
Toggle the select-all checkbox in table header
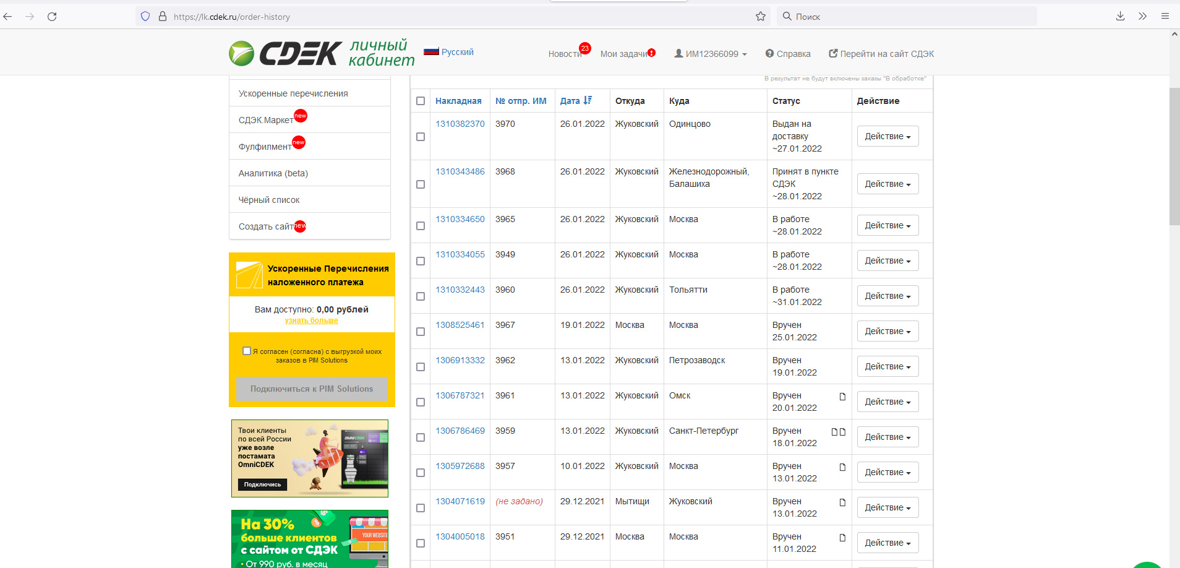click(x=421, y=101)
